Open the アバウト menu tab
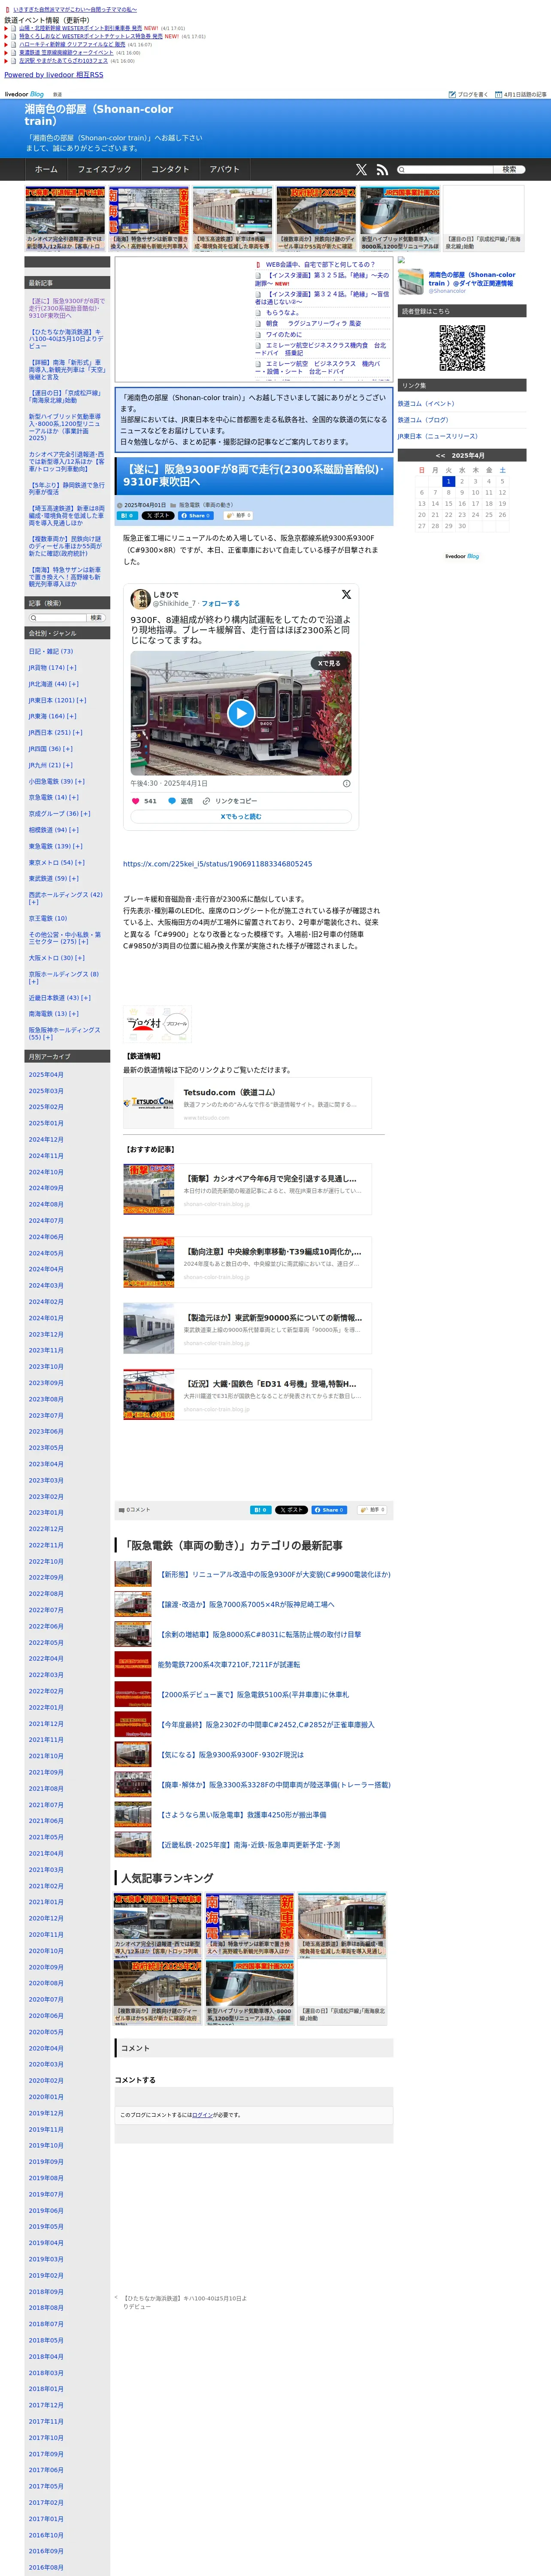Screen dimensions: 551x2576 click(225, 170)
